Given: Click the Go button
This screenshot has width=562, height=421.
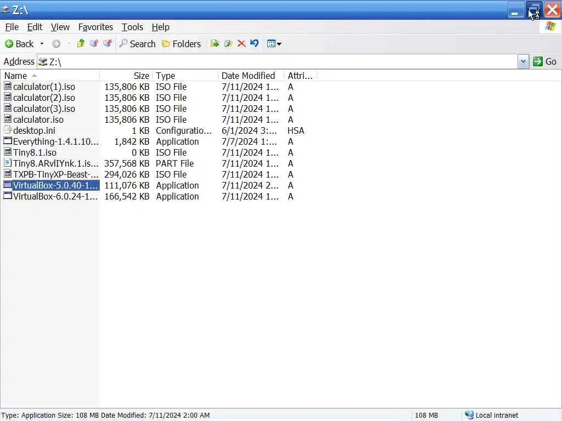Looking at the screenshot, I should coord(545,61).
